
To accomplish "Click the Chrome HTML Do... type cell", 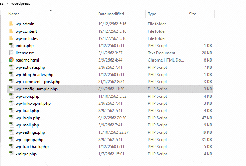I will [166, 60].
